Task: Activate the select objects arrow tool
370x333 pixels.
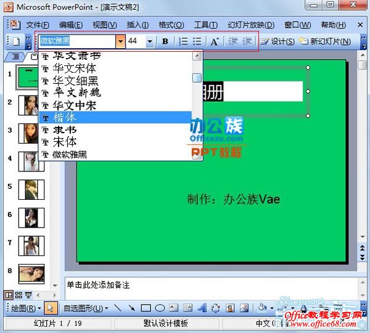Action: click(x=51, y=308)
